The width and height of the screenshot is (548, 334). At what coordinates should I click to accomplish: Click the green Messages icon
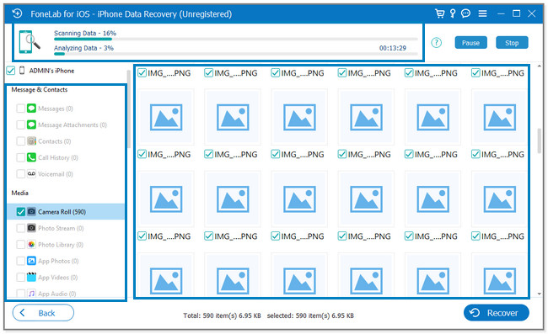point(31,109)
